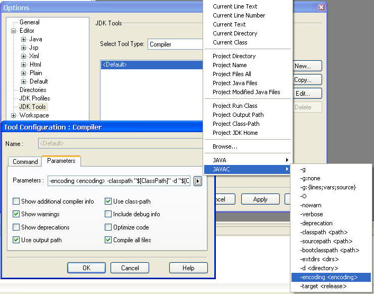Uncheck Compile all files
This screenshot has width=374, height=294.
pyautogui.click(x=108, y=240)
